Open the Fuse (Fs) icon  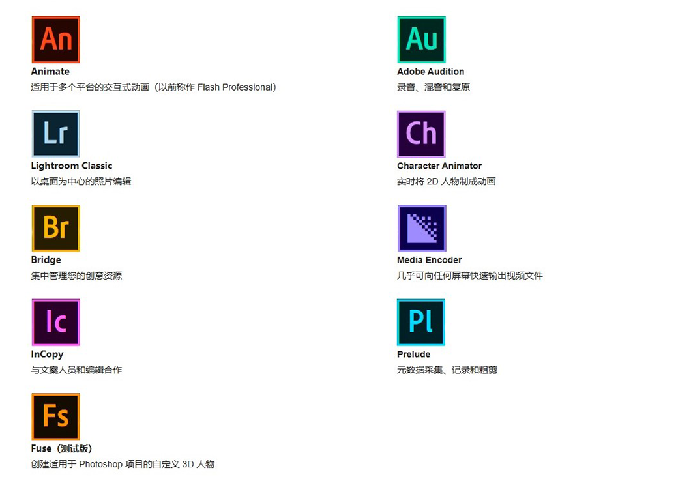click(55, 417)
